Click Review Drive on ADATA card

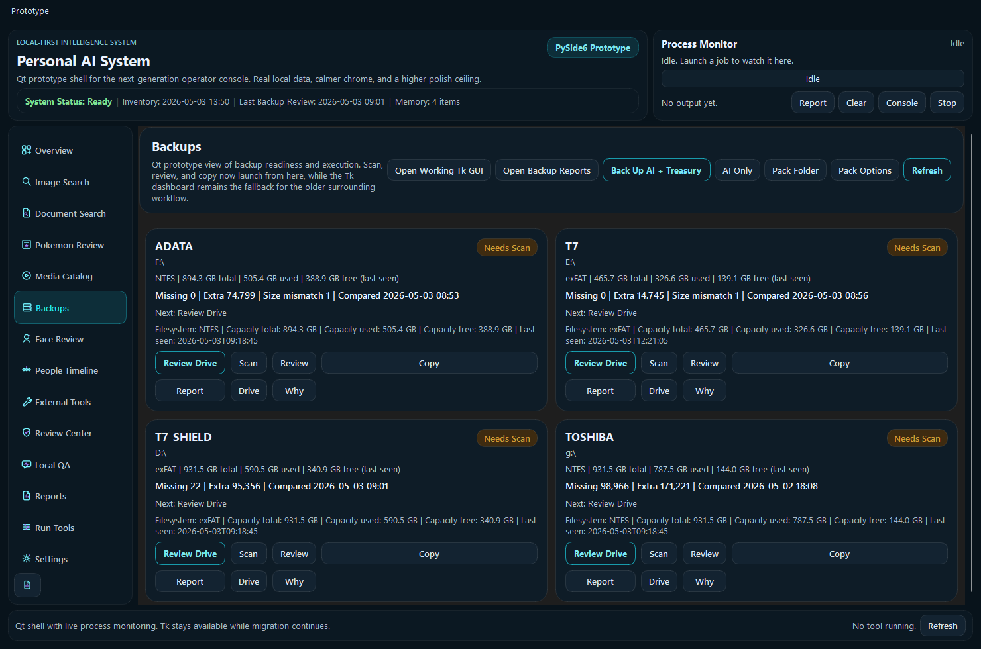[190, 363]
